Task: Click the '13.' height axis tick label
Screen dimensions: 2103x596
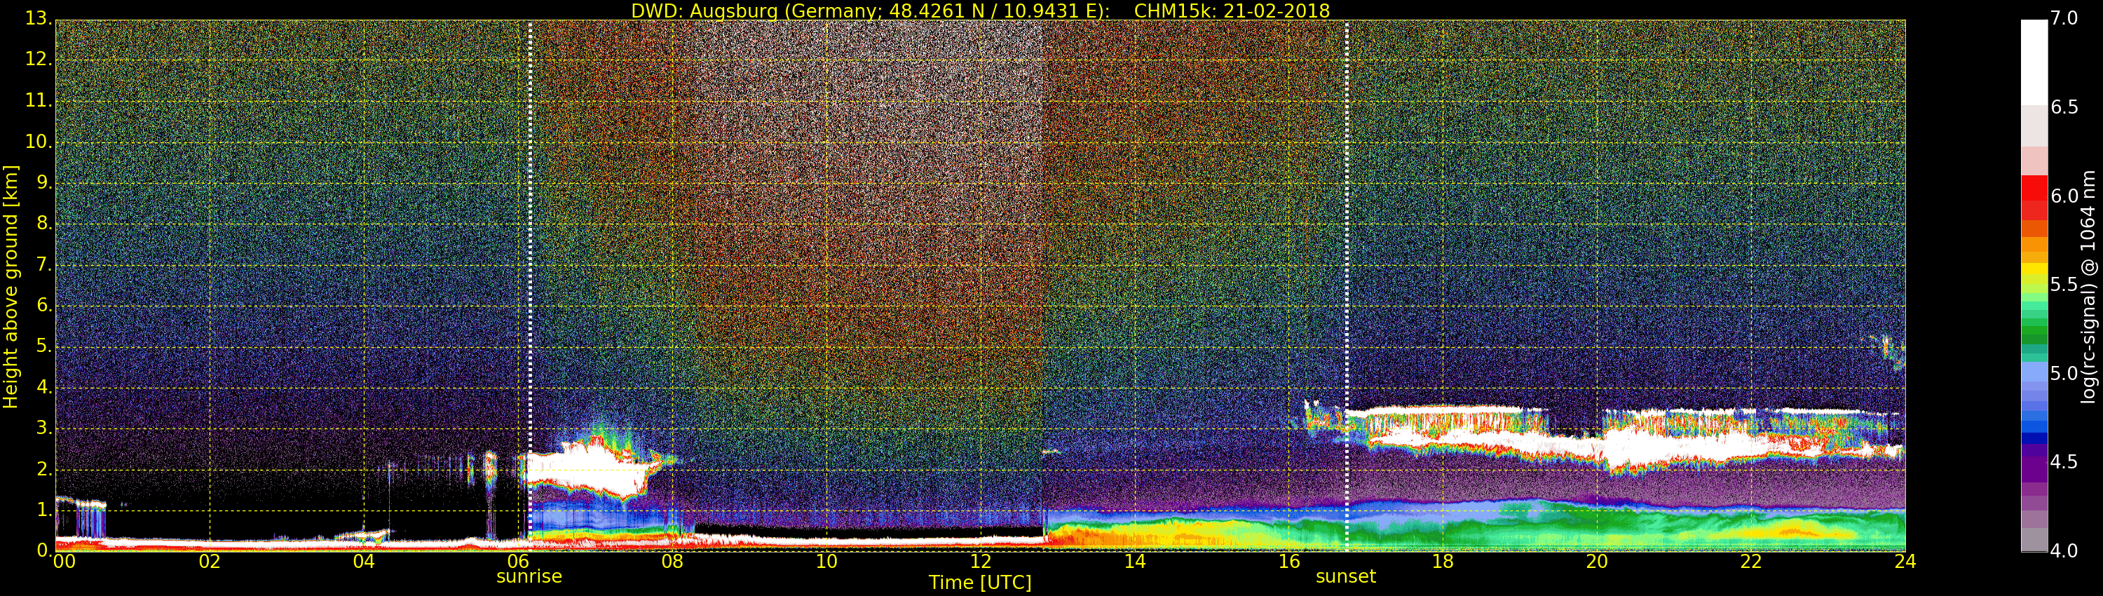Action: click(x=39, y=18)
